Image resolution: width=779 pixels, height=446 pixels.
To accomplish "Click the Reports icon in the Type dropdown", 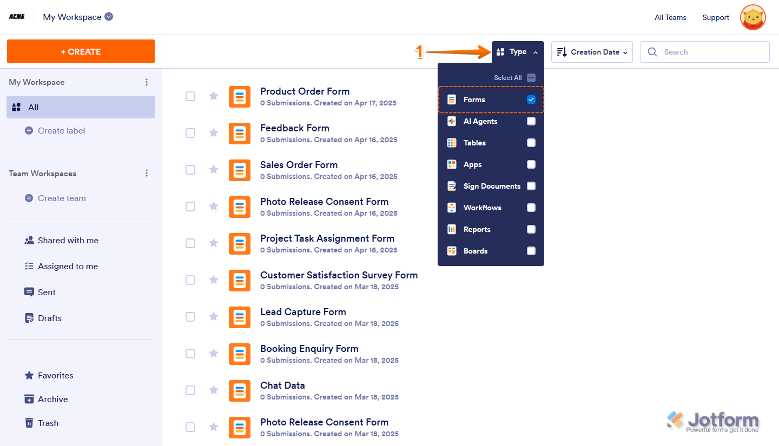I will tap(452, 229).
